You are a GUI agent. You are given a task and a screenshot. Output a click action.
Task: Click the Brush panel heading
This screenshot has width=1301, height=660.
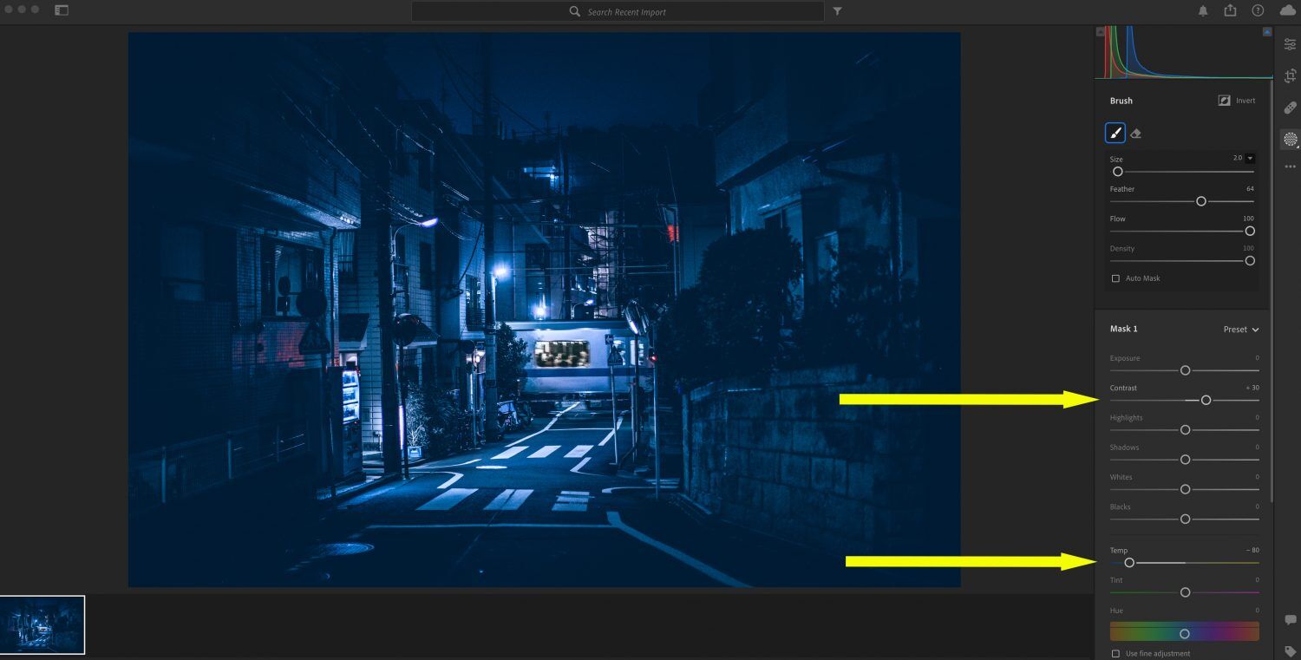coord(1121,101)
